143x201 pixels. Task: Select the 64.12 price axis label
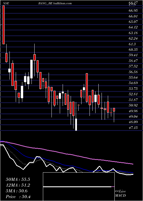pyautogui.click(x=133, y=27)
